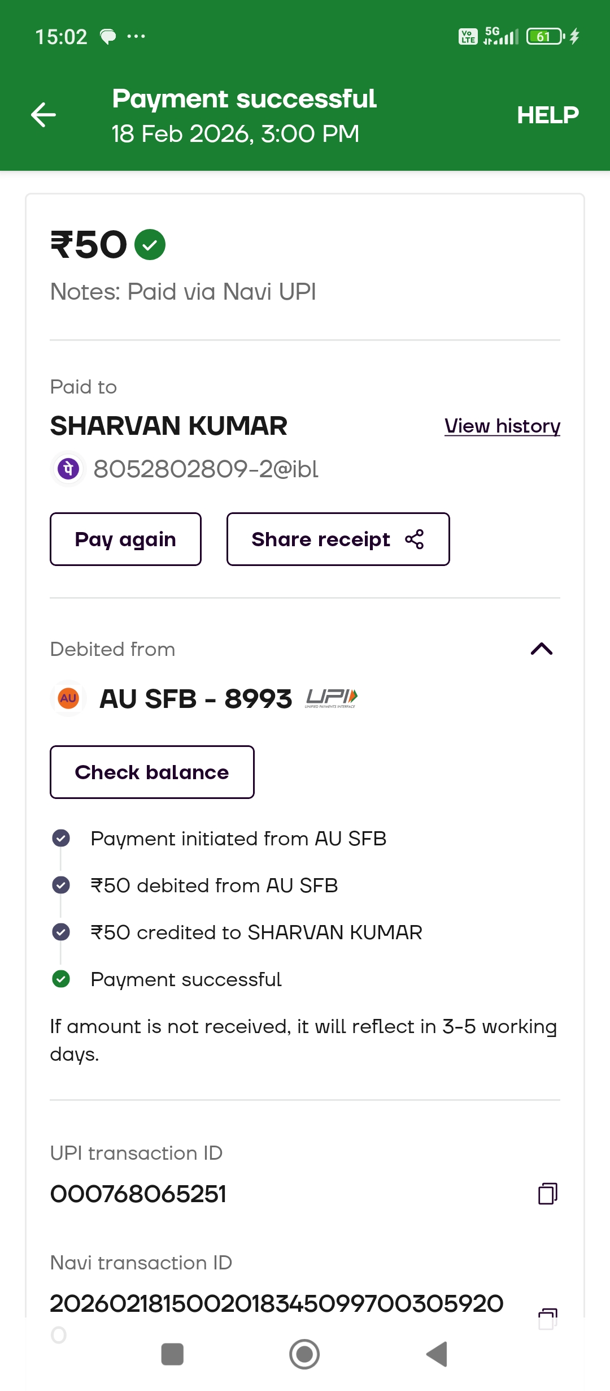Click the share icon on receipt button

point(415,539)
